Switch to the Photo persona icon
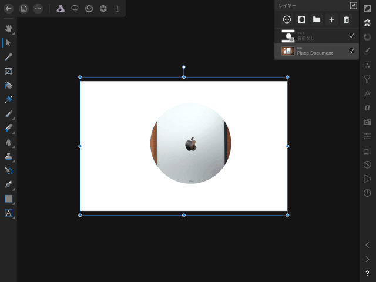This screenshot has width=376, height=282. click(x=61, y=9)
